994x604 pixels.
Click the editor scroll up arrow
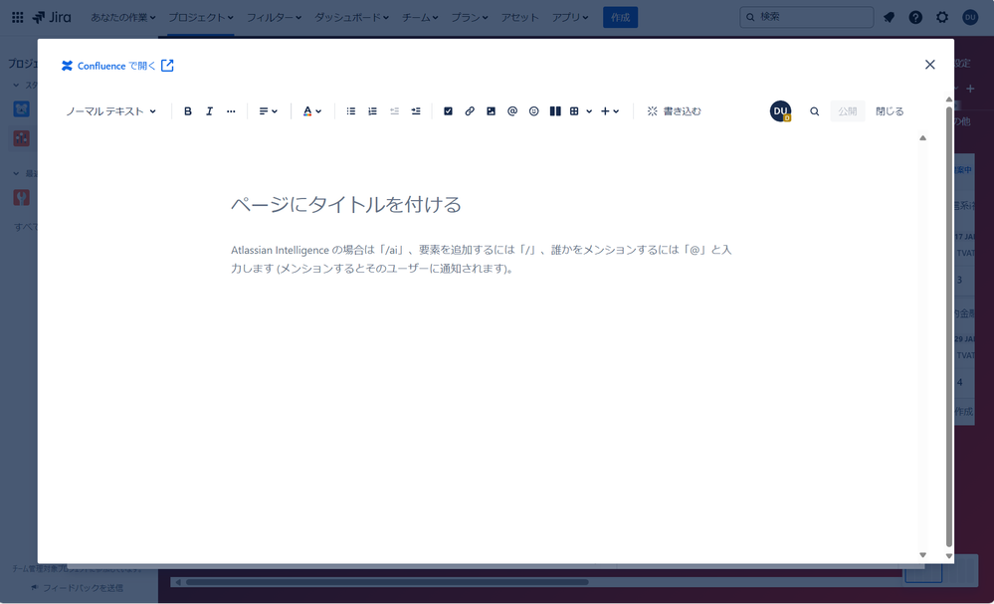tap(923, 137)
